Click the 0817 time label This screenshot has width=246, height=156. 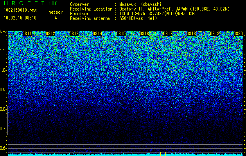click(x=168, y=34)
